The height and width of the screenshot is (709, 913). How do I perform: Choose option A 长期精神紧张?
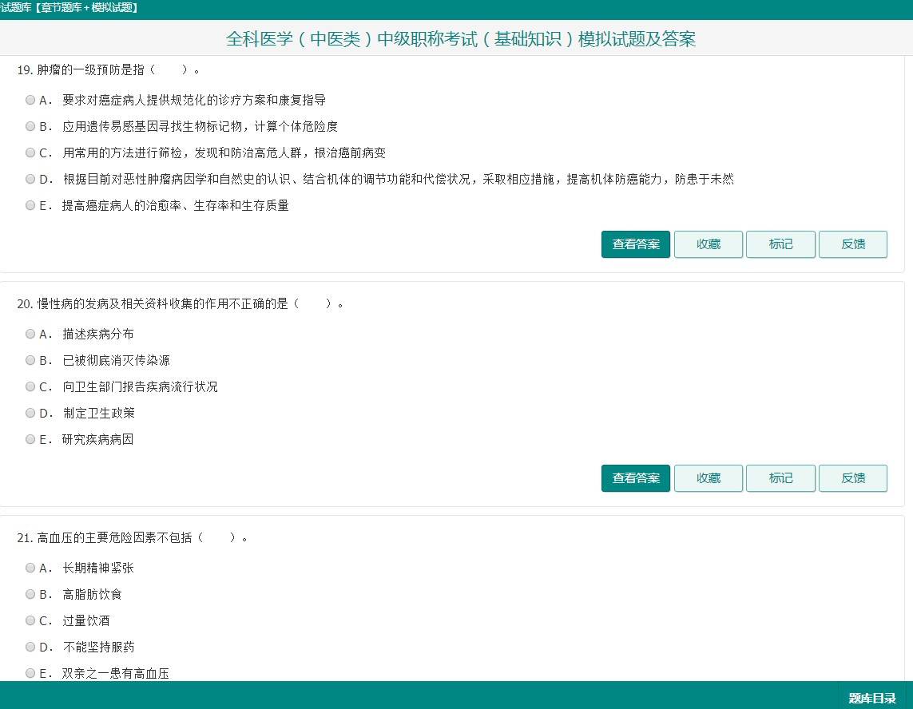[x=30, y=568]
